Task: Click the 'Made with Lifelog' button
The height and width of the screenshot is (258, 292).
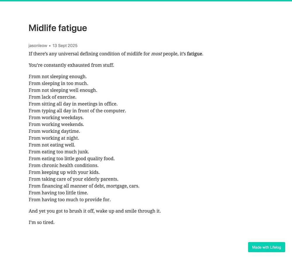Action: (266, 247)
